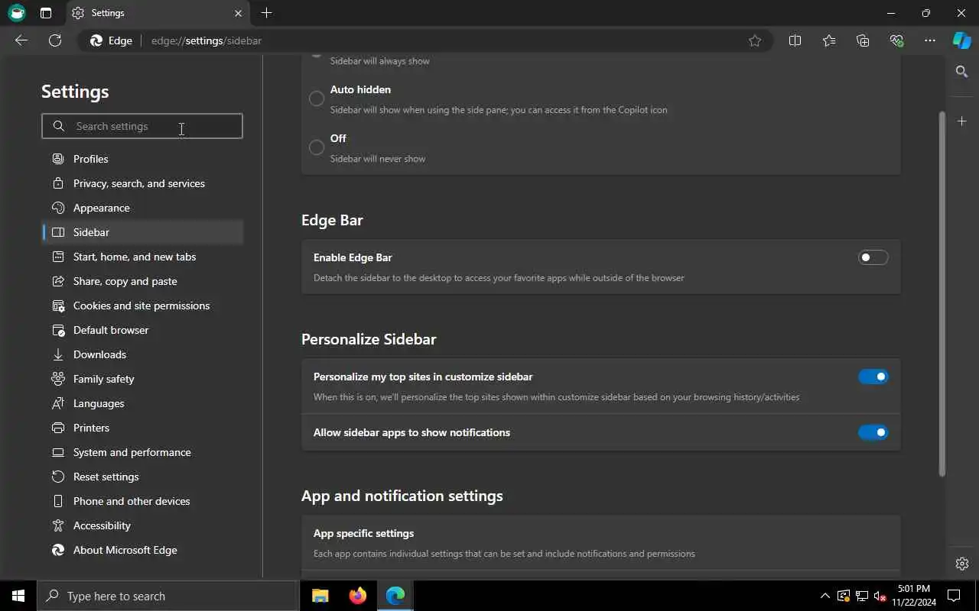
Task: Open About Microsoft Edge
Action: click(142, 550)
